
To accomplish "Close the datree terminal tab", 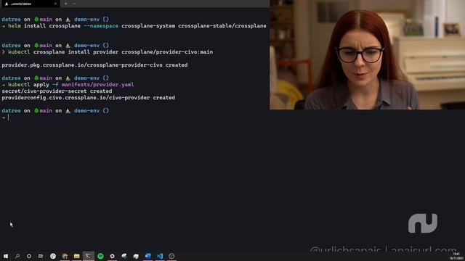I will click(x=55, y=4).
